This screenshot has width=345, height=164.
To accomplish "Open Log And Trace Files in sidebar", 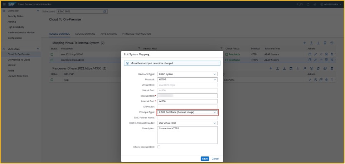I will point(18,76).
